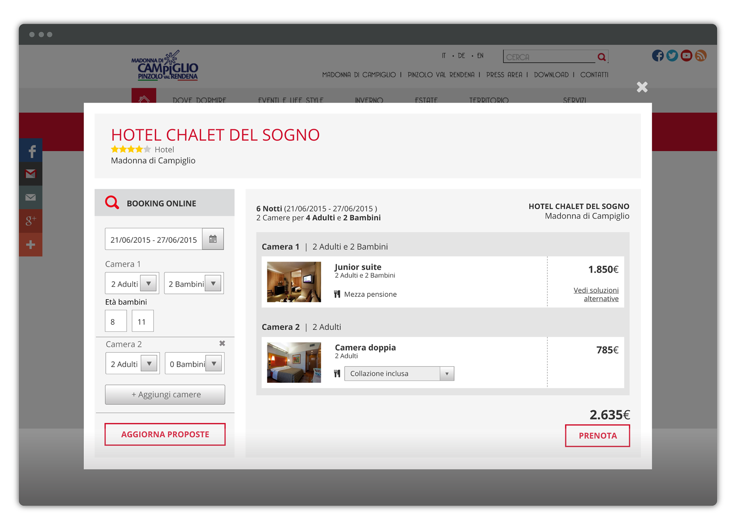Open Contatti menu link
Image resolution: width=736 pixels, height=527 pixels.
(x=594, y=75)
